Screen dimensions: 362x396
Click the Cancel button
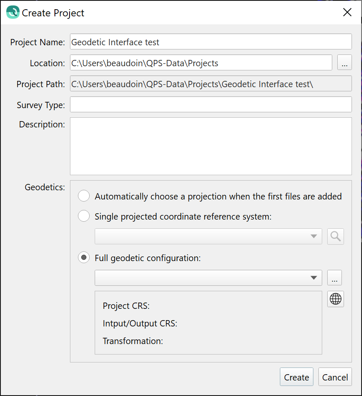click(335, 377)
